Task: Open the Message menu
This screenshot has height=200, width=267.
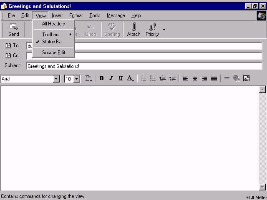Action: [116, 15]
